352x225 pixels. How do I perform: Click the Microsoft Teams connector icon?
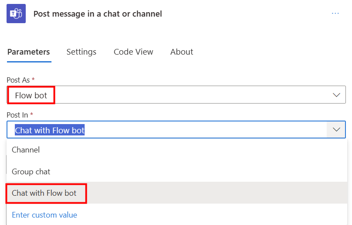click(16, 14)
